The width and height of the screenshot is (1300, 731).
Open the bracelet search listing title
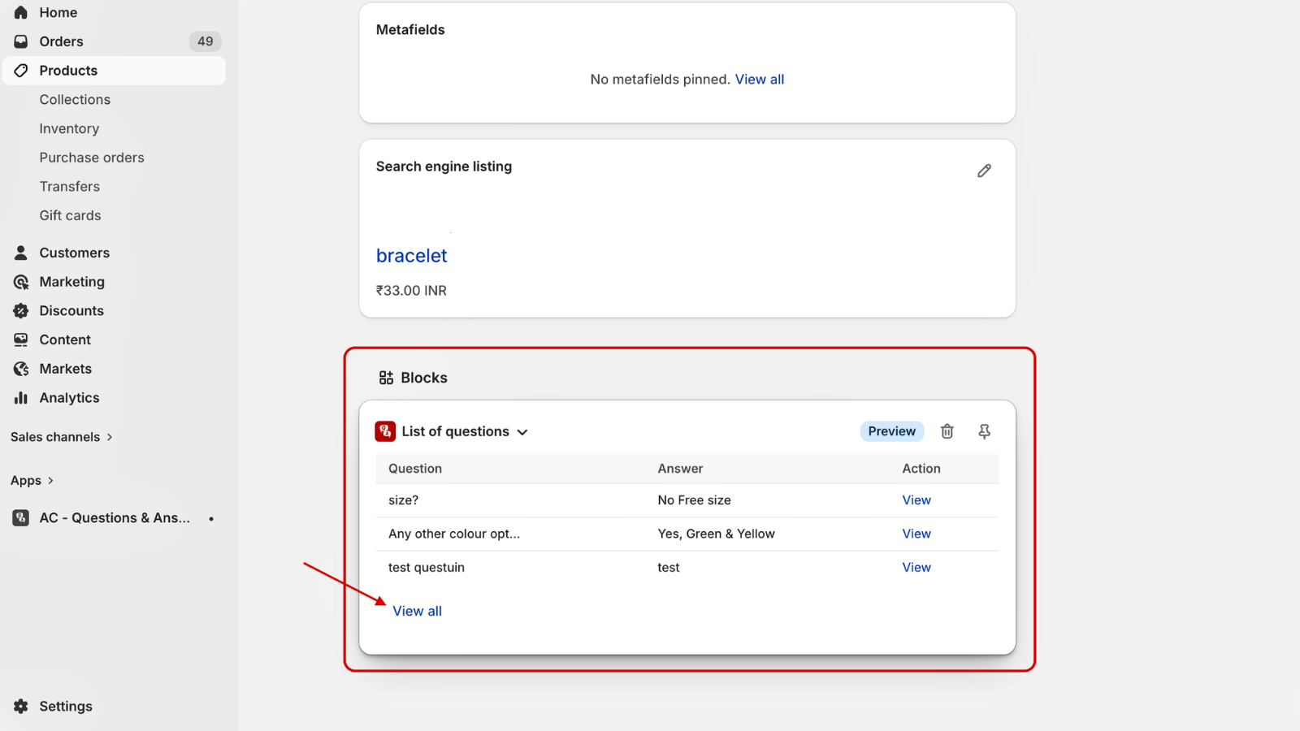click(x=411, y=256)
